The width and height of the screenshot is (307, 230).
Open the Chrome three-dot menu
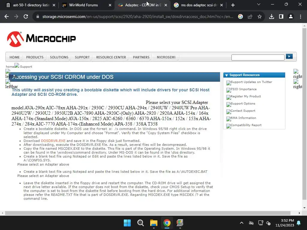click(x=300, y=17)
